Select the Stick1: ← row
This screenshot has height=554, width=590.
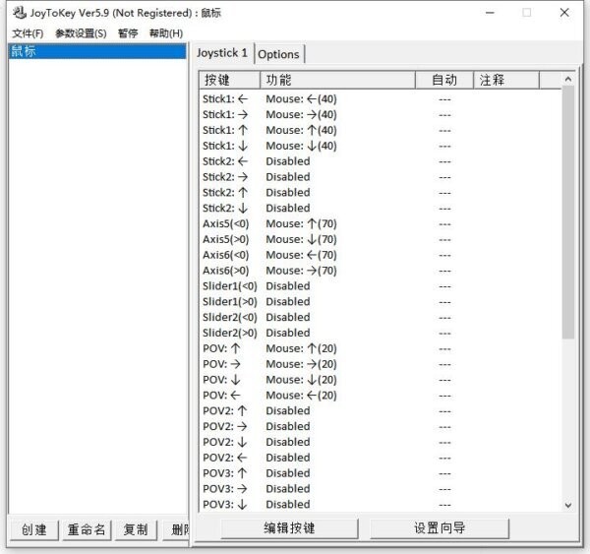click(380, 99)
